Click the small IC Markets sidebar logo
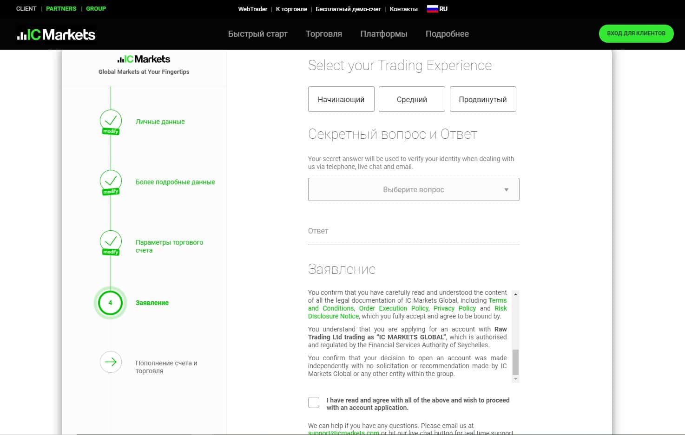 (x=144, y=59)
